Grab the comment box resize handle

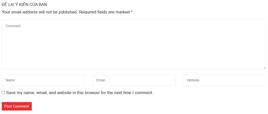[x=265, y=68]
